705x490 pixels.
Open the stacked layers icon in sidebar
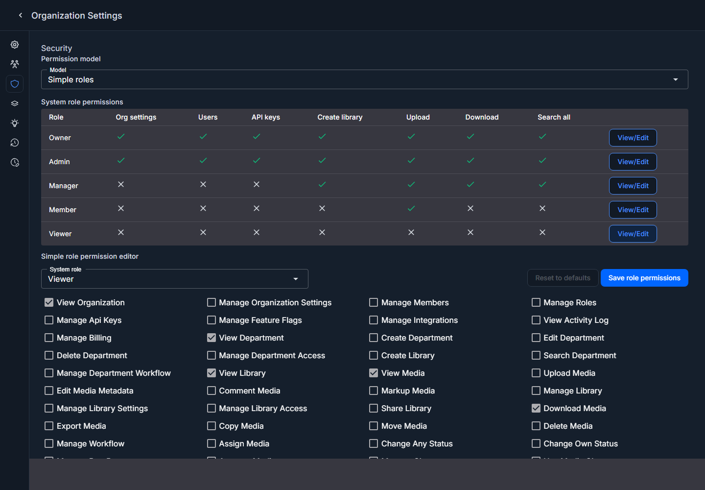pos(15,103)
